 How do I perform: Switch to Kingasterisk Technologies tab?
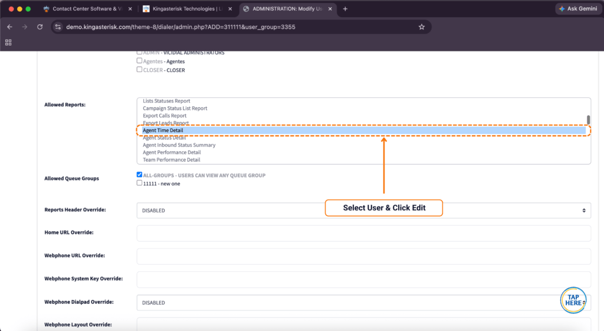[188, 9]
